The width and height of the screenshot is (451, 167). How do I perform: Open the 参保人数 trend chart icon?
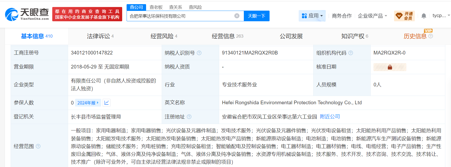click(x=107, y=103)
